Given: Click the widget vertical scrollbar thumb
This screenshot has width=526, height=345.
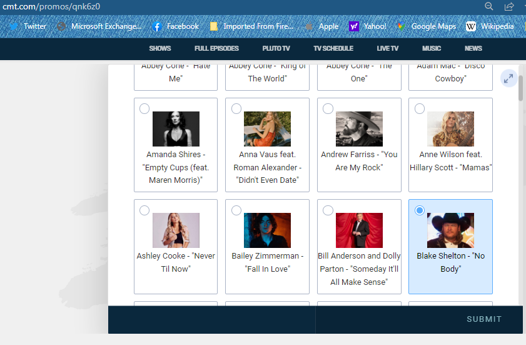Looking at the screenshot, I should coord(520,88).
